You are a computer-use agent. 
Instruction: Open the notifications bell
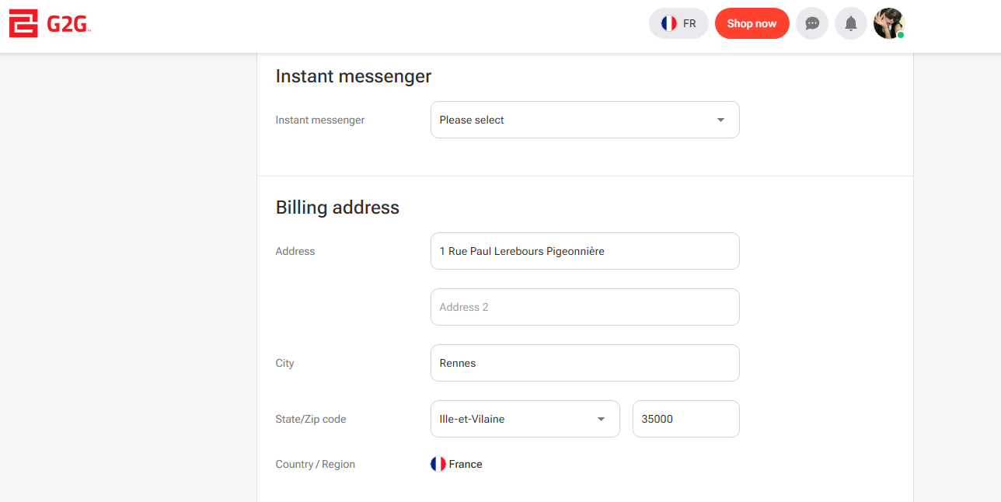click(851, 23)
